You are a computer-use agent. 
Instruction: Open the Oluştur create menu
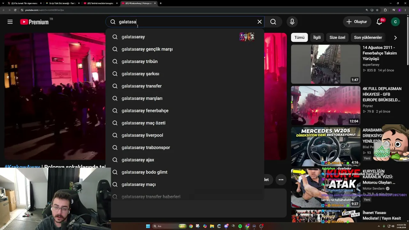click(x=357, y=22)
